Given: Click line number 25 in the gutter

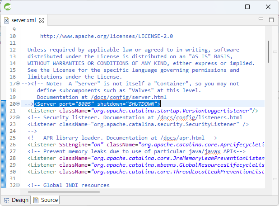Looking at the screenshot, I should [x=13, y=138].
